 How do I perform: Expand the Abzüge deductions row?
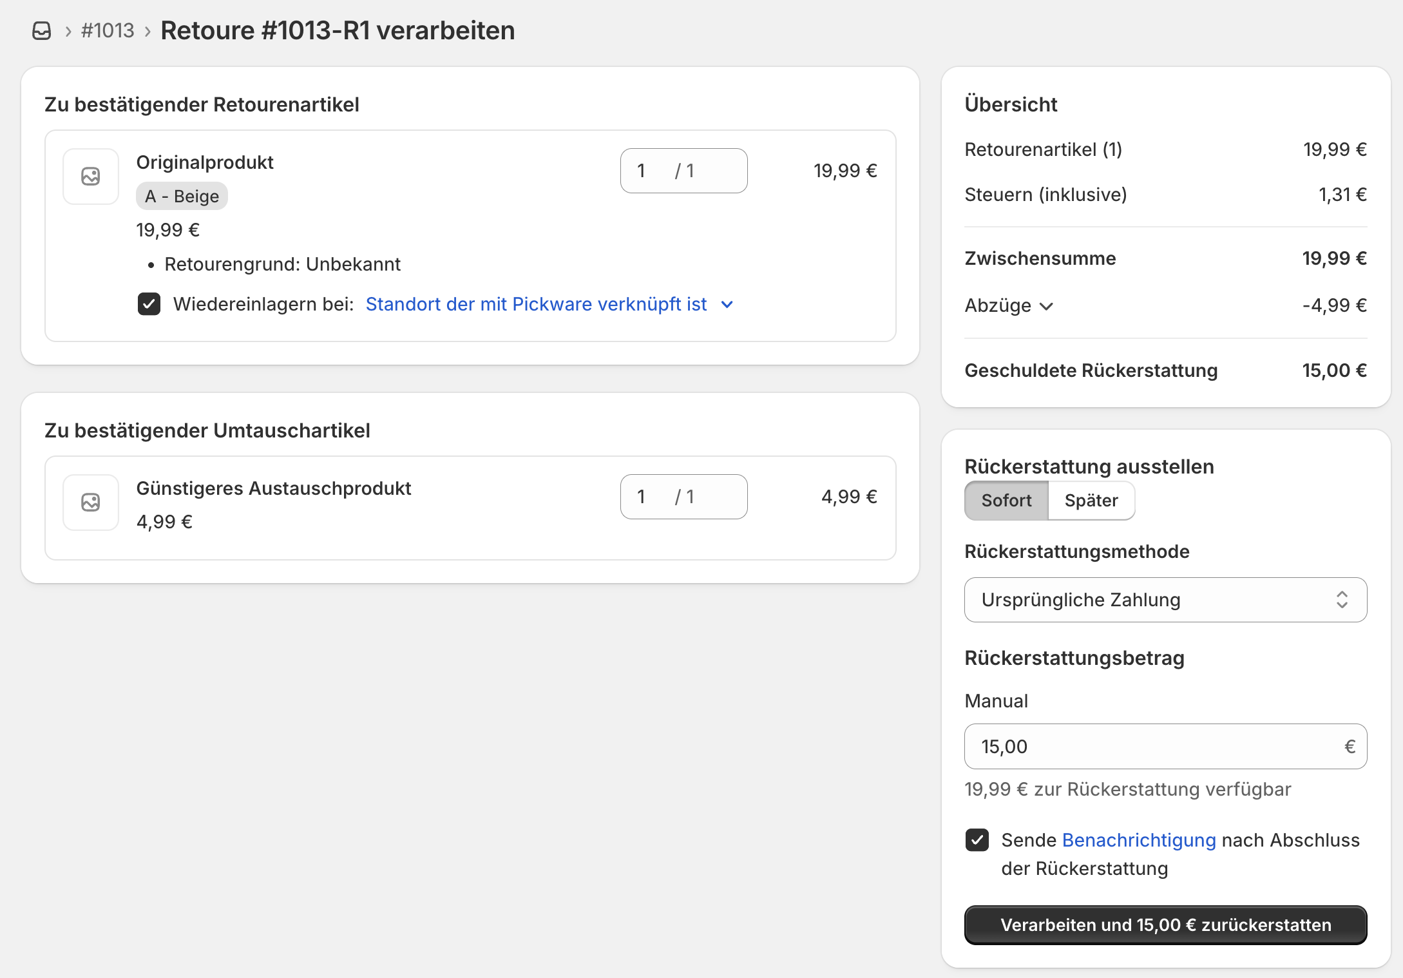998,305
